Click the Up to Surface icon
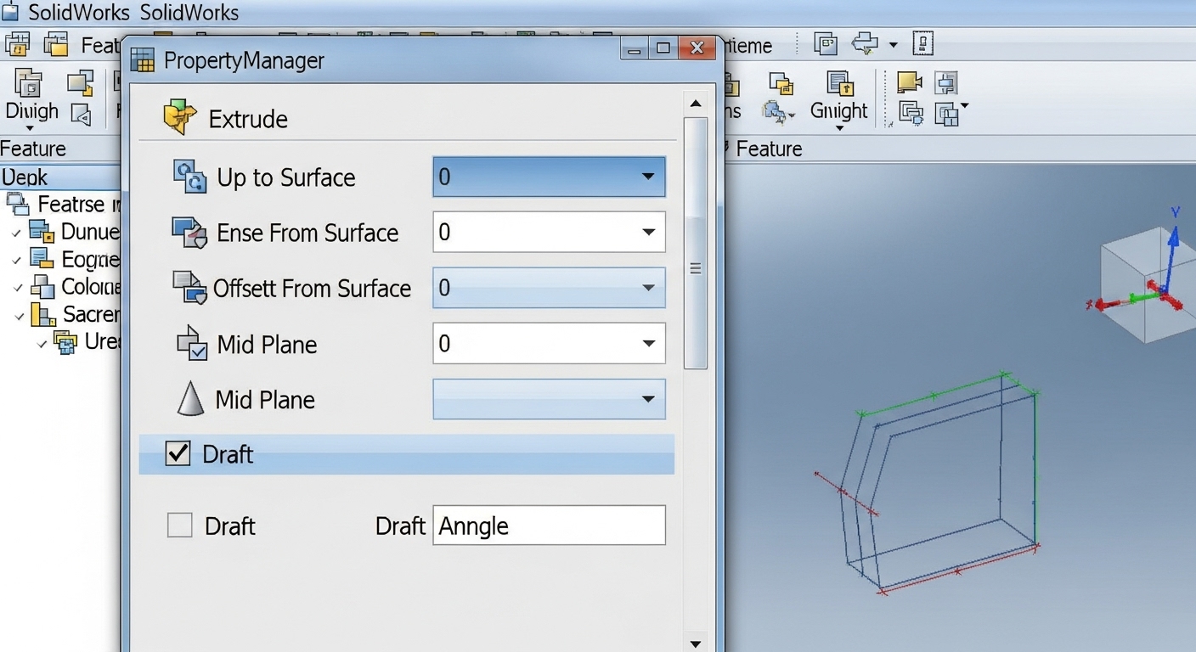This screenshot has height=652, width=1196. click(189, 177)
